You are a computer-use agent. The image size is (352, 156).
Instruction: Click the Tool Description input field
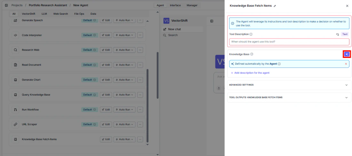click(289, 42)
